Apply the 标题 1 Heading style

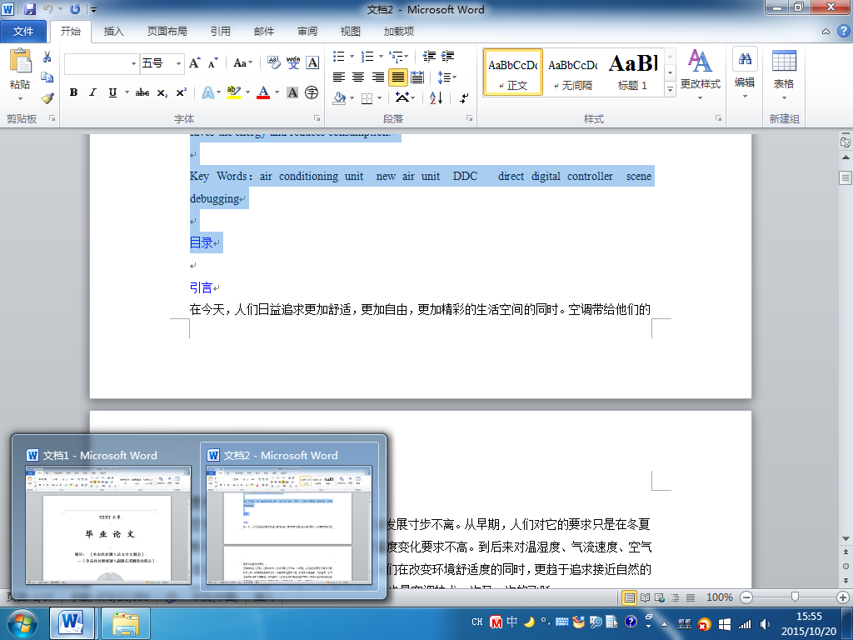pyautogui.click(x=633, y=72)
